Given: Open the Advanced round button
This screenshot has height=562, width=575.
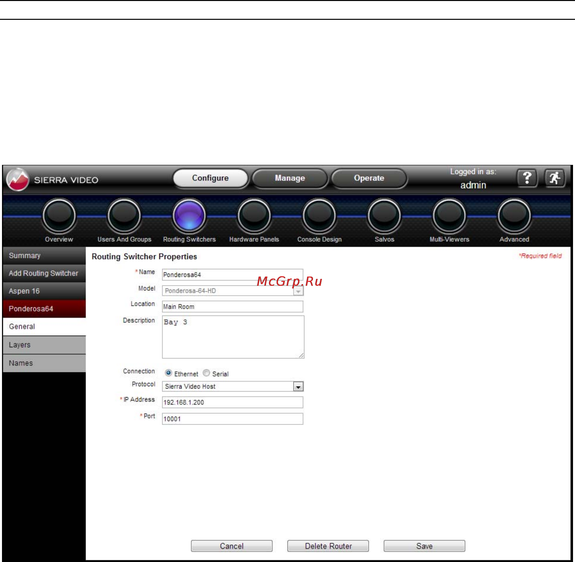Looking at the screenshot, I should [x=514, y=216].
